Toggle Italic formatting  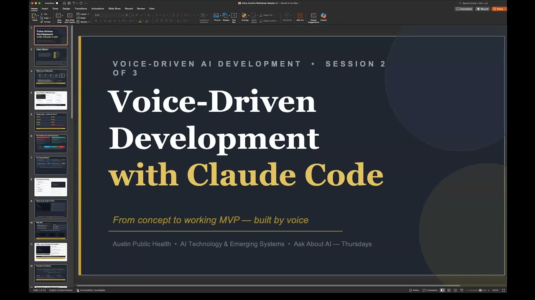pyautogui.click(x=100, y=21)
